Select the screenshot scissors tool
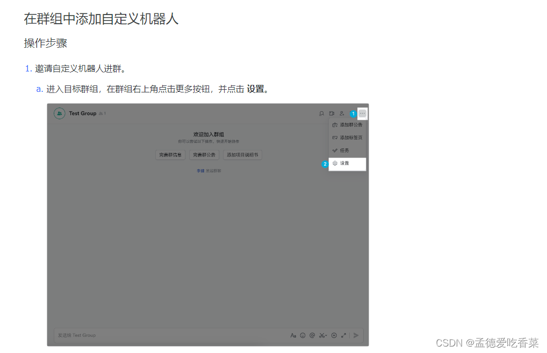547x353 pixels. tap(321, 335)
